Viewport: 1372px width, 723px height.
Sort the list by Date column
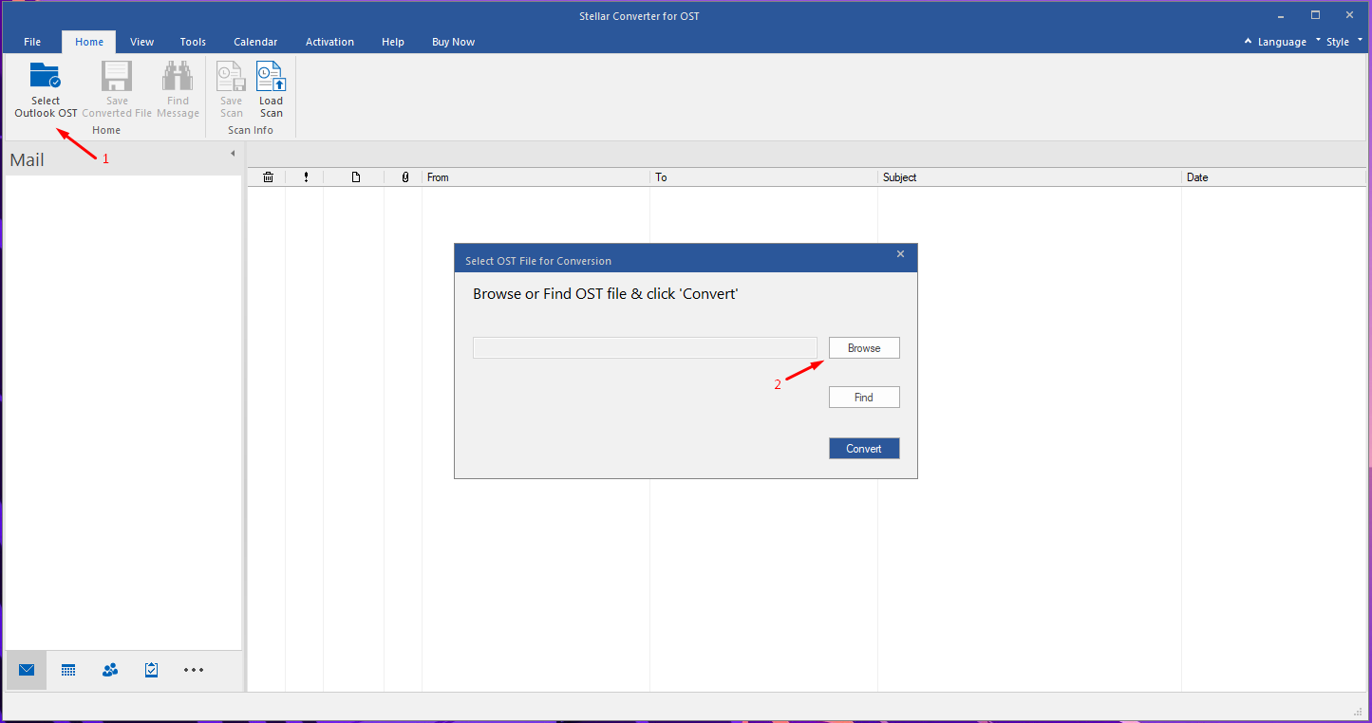[x=1274, y=177]
